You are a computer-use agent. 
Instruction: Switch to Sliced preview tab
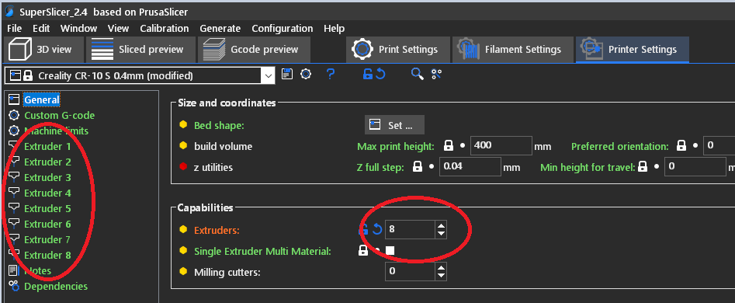click(x=140, y=49)
